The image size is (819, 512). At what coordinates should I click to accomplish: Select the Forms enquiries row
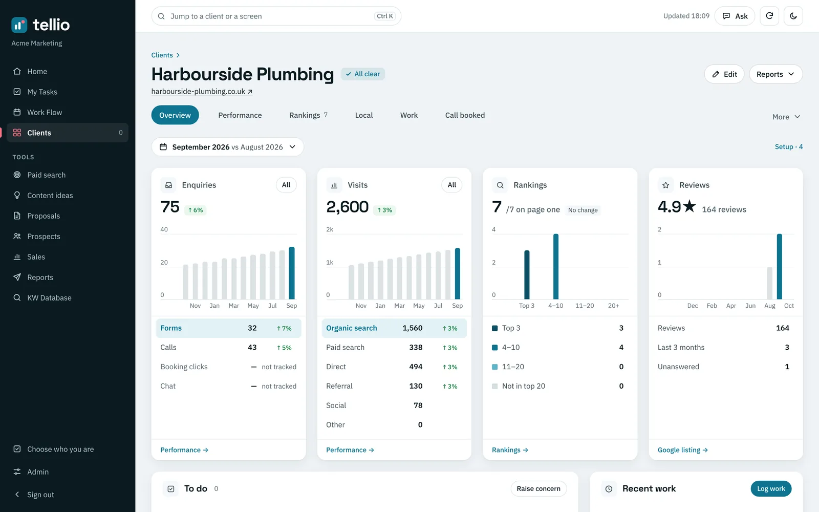click(x=228, y=328)
